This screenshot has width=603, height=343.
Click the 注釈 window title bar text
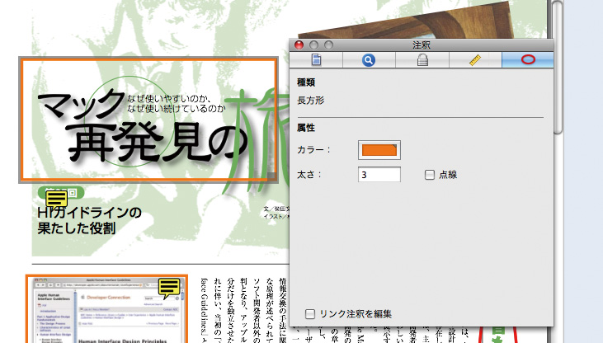[422, 45]
